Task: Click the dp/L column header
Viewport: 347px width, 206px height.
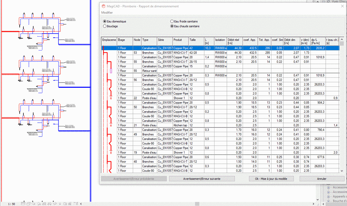Action: [x=318, y=41]
